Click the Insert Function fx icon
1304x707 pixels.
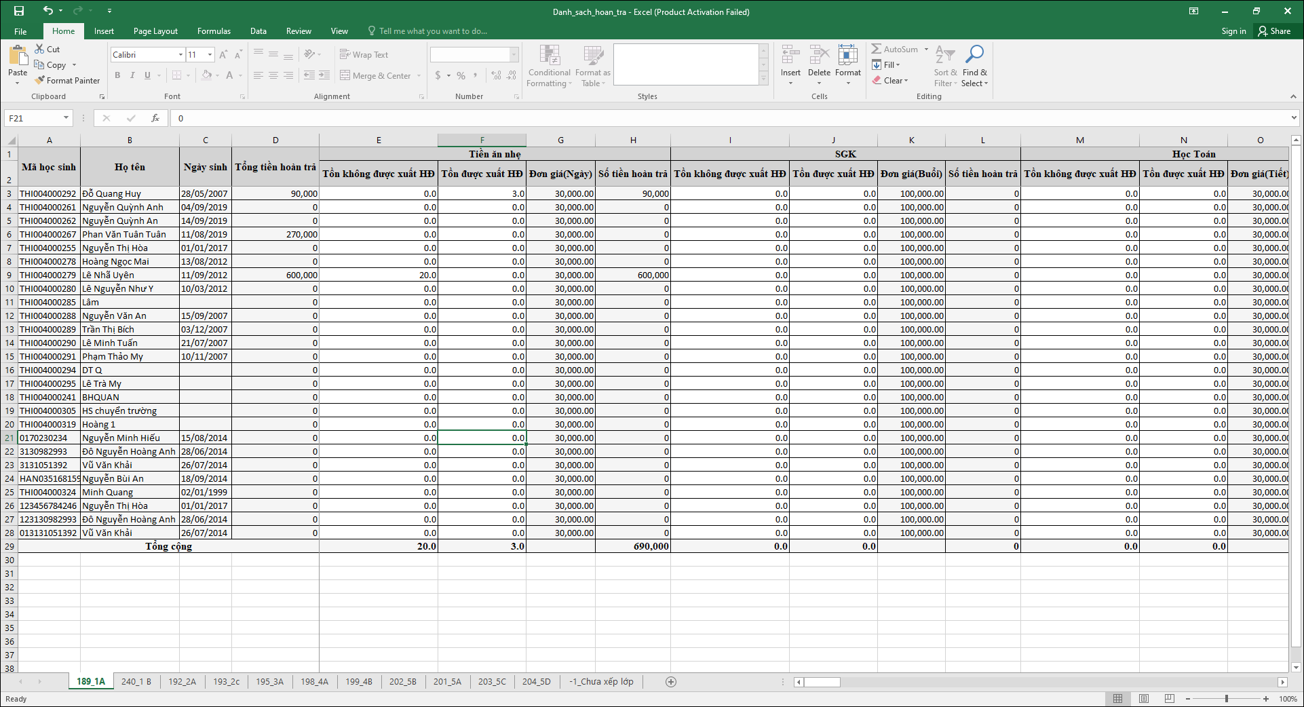pyautogui.click(x=155, y=118)
